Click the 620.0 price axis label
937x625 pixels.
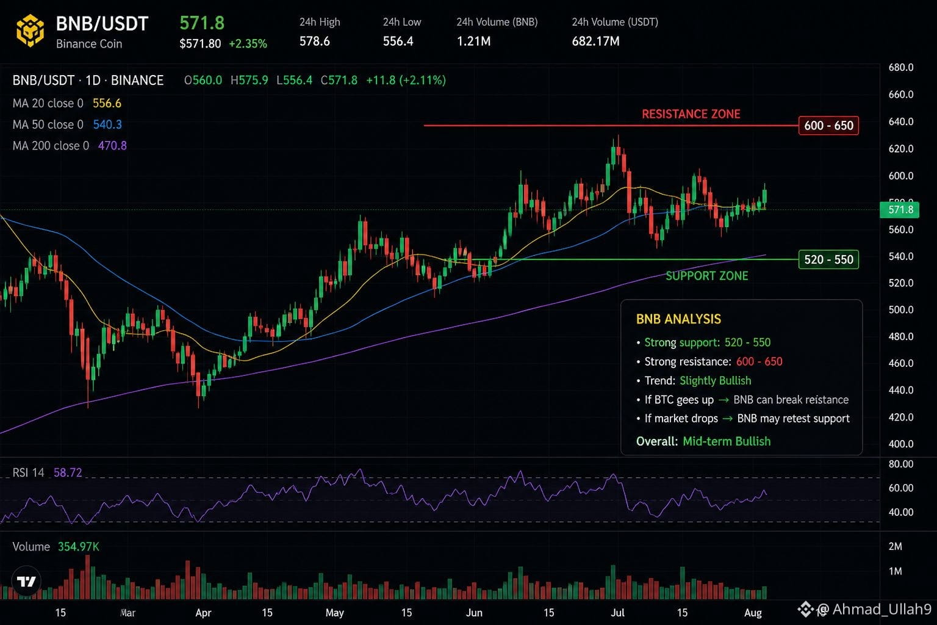tap(901, 149)
